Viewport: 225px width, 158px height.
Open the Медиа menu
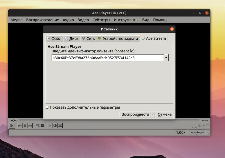point(16,20)
